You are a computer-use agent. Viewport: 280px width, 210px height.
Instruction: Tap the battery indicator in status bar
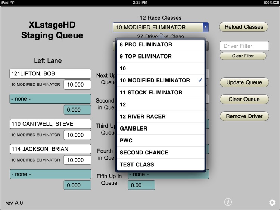[x=276, y=3]
